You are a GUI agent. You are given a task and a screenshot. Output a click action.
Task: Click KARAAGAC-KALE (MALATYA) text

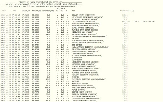tap(84, 64)
